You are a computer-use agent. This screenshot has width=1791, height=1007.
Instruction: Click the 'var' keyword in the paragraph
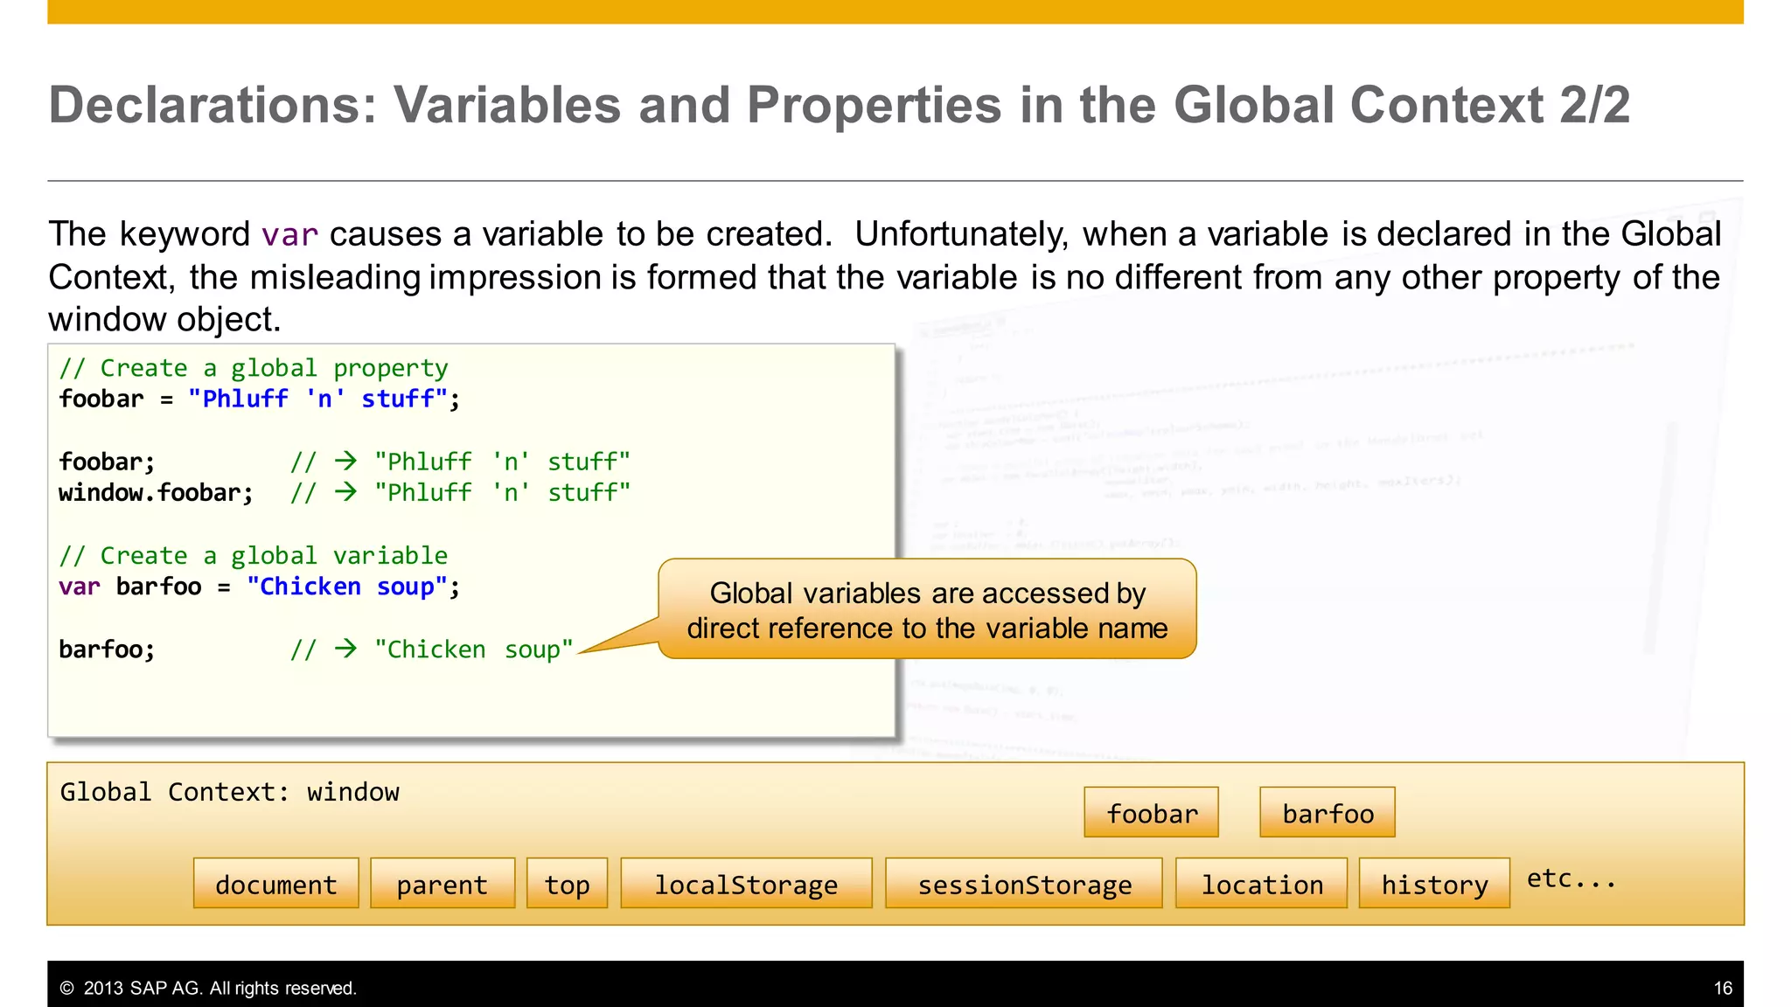pos(289,234)
